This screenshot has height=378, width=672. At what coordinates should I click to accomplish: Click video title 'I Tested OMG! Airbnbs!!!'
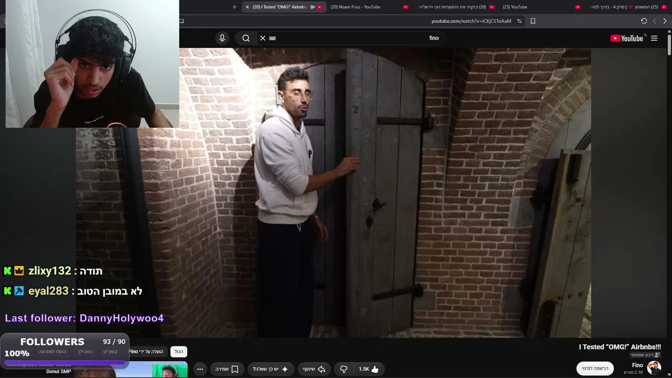620,347
